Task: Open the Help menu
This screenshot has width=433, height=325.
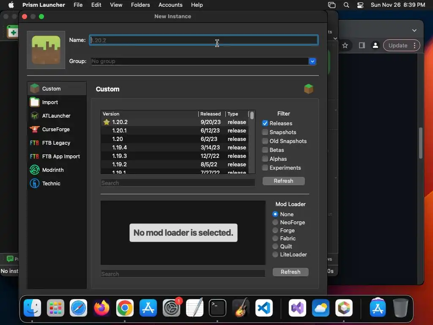Action: [x=197, y=5]
